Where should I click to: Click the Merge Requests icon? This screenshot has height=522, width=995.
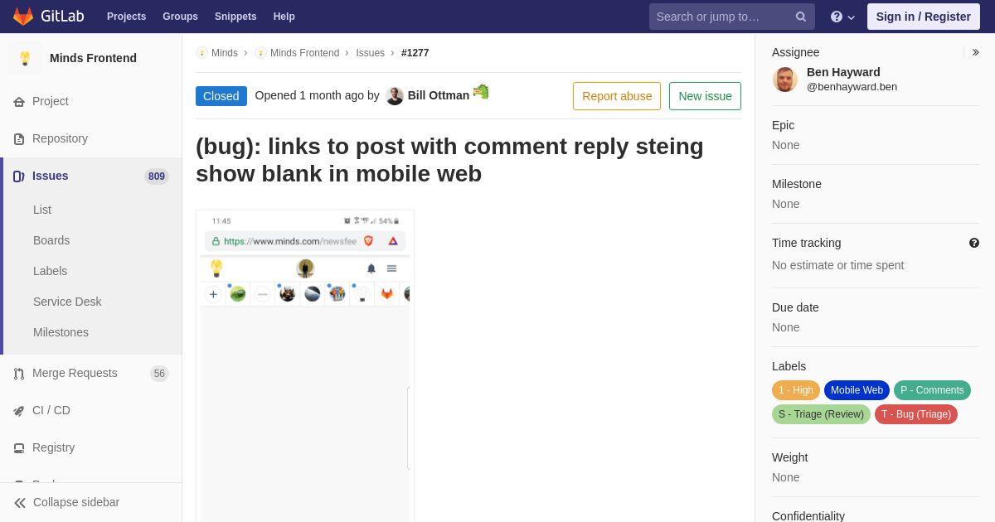click(19, 373)
